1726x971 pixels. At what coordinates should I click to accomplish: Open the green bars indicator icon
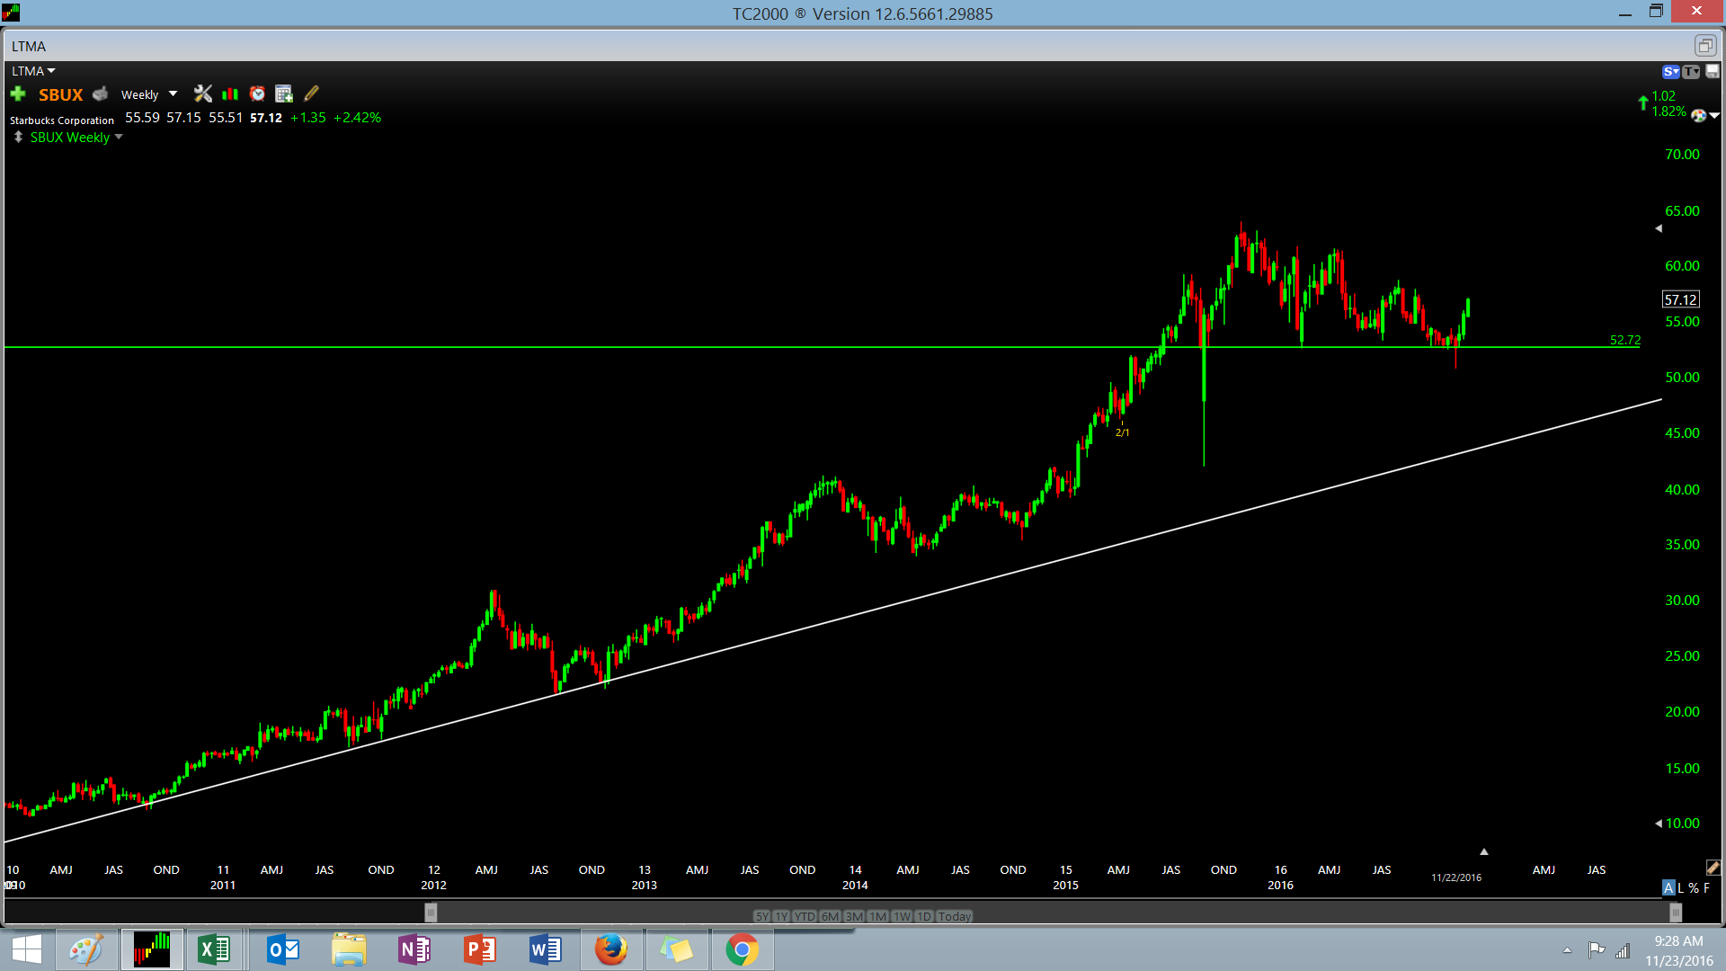(x=230, y=94)
